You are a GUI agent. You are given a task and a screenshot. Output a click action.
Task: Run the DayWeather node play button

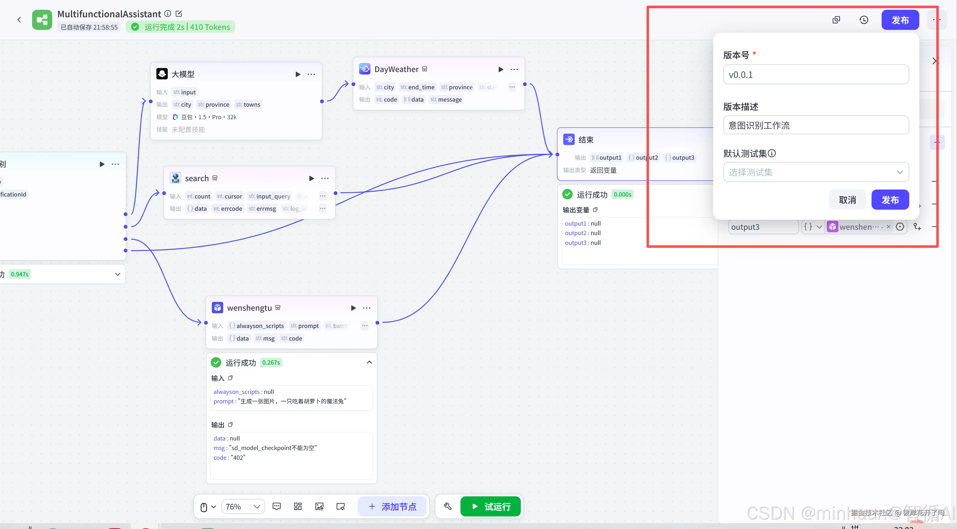[500, 70]
